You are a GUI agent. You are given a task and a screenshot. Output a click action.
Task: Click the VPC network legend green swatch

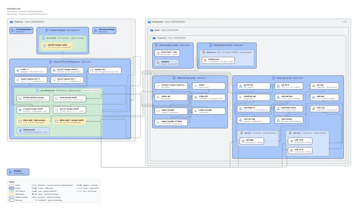pyautogui.click(x=12, y=191)
